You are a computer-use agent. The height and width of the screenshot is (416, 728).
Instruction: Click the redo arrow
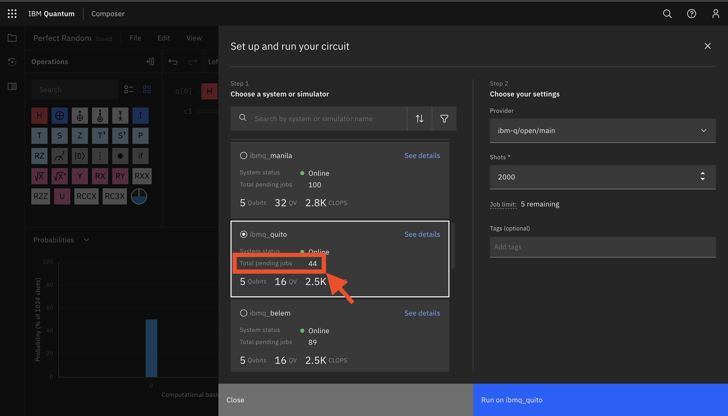[x=193, y=61]
